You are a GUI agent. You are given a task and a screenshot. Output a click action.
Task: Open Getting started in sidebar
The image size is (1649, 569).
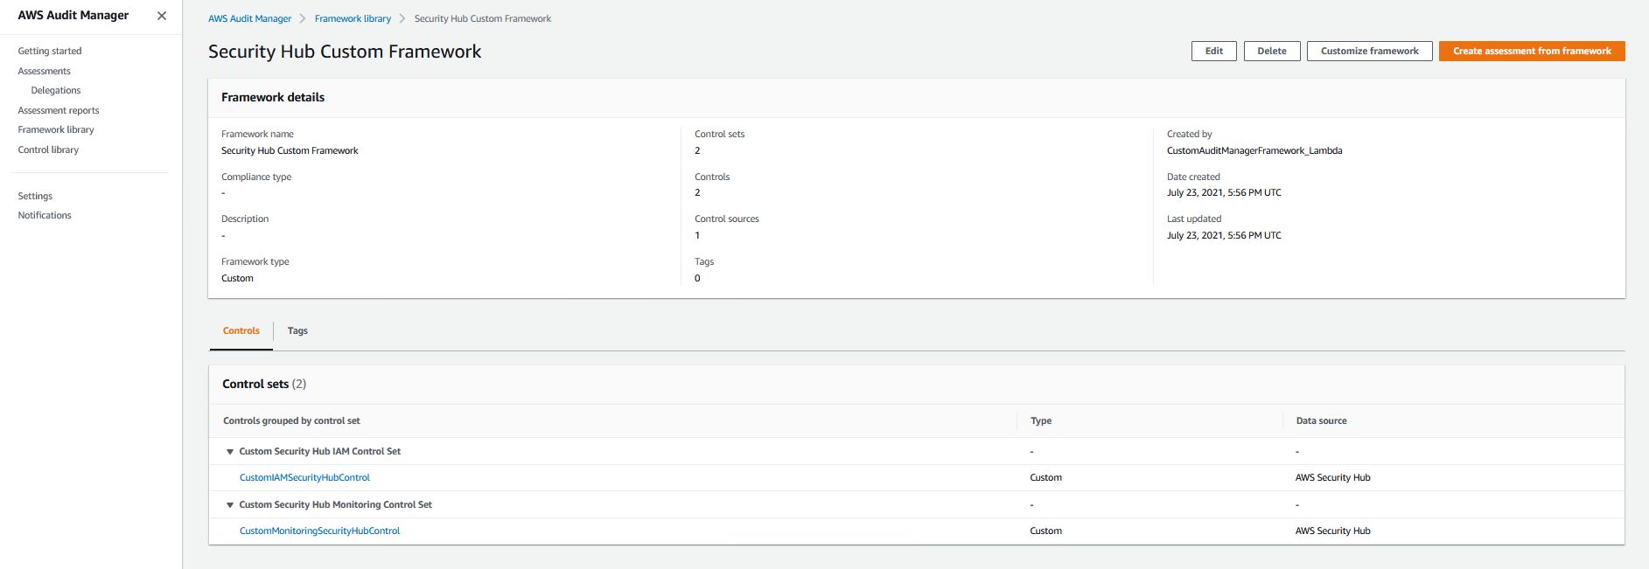[50, 51]
